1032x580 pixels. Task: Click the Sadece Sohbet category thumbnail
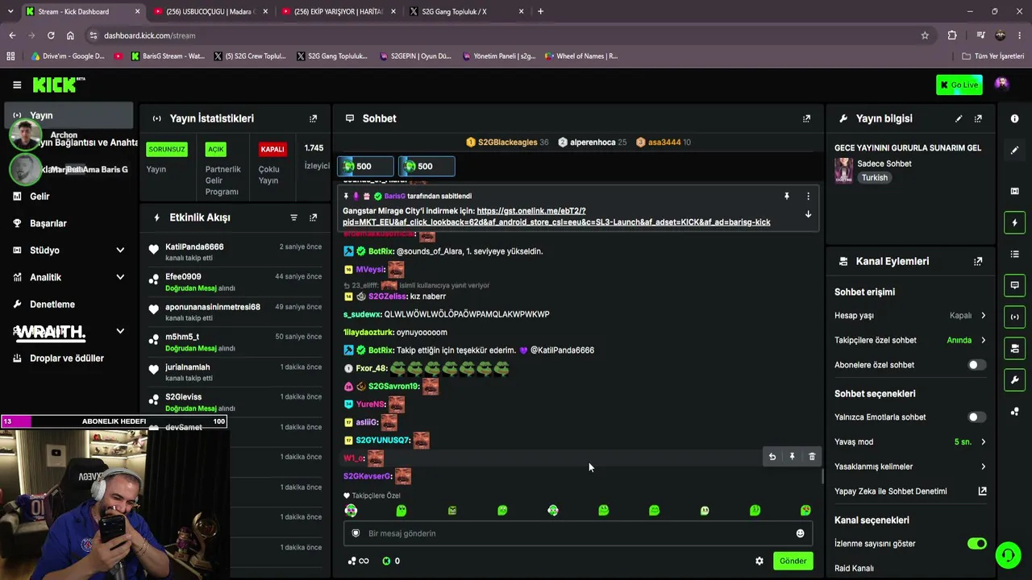pos(843,170)
